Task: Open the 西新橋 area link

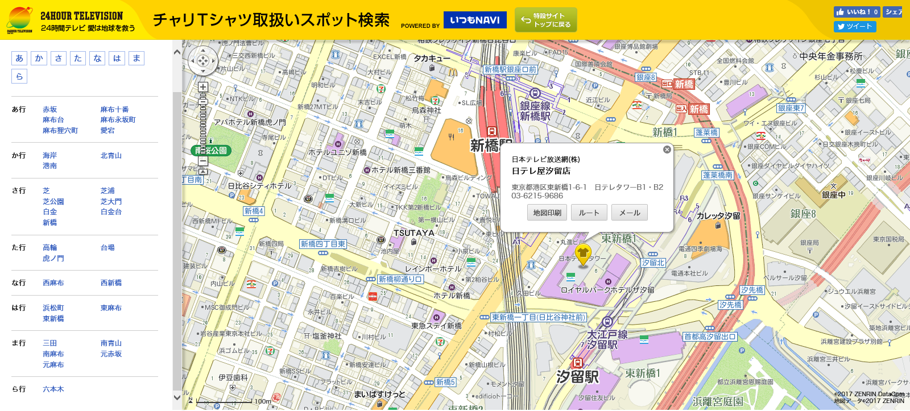Action: coord(111,283)
